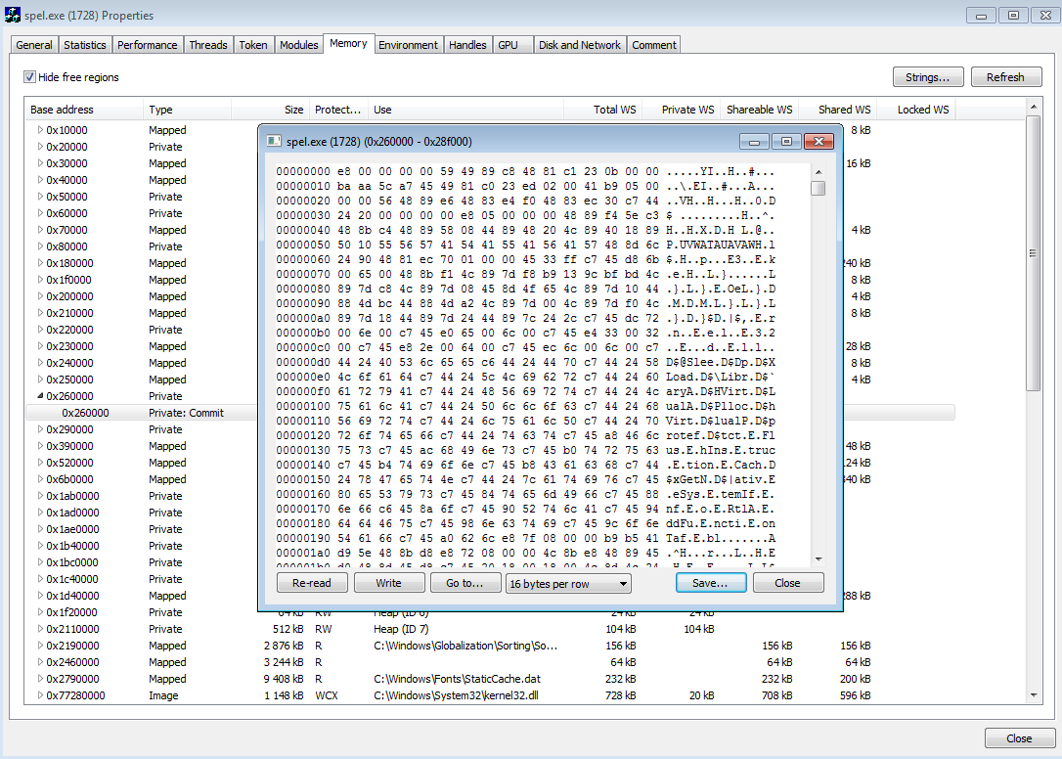Select the kernel32.dll path entry
This screenshot has width=1062, height=759.
(x=456, y=695)
